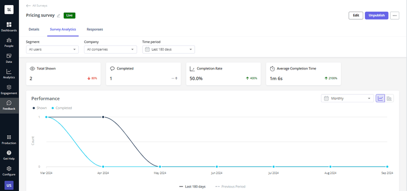
Task: Click the data point at Sep 2024
Action: 387,167
